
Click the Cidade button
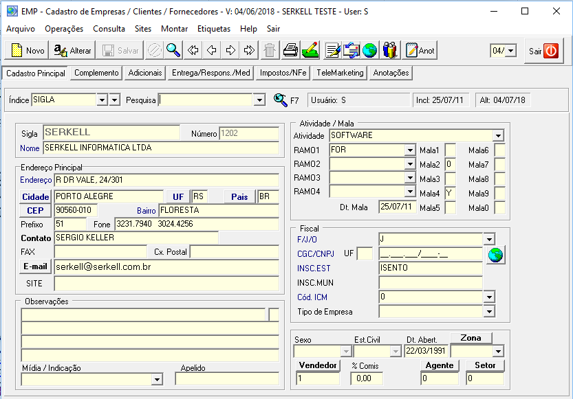(x=36, y=197)
